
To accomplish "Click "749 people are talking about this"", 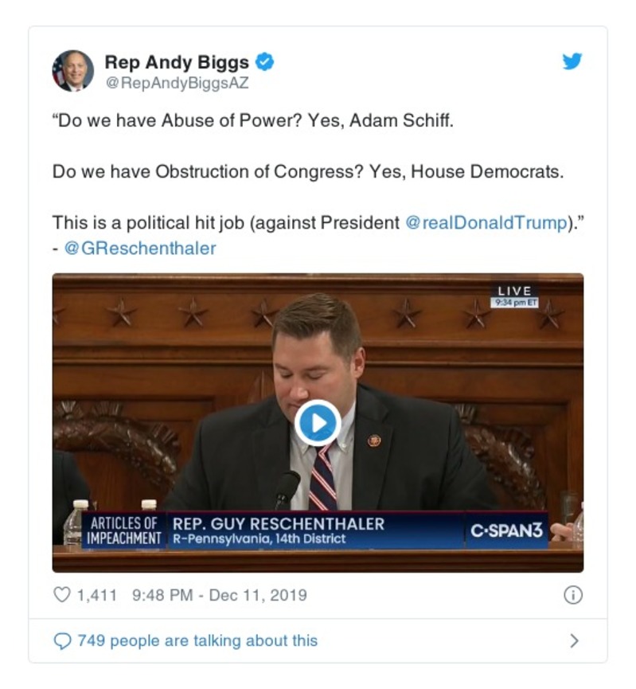I will tap(197, 640).
